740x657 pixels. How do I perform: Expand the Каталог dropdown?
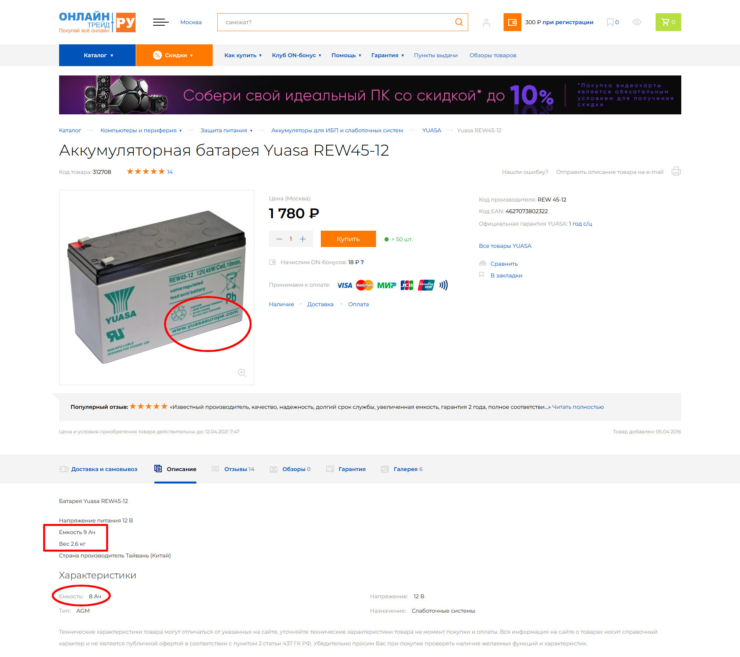97,55
